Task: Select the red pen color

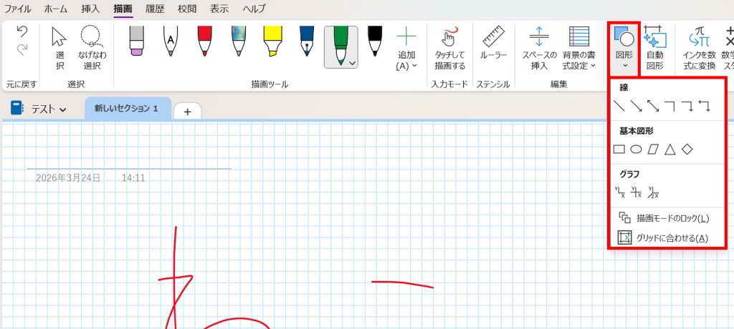Action: 204,41
